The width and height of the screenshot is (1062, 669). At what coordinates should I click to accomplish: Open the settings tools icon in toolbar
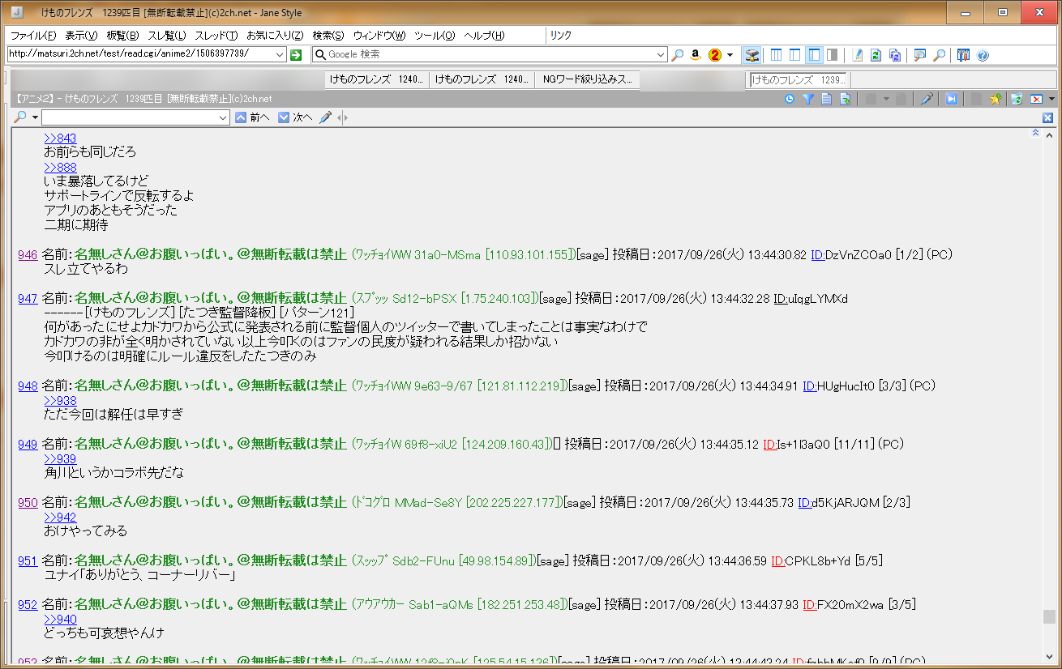[963, 54]
